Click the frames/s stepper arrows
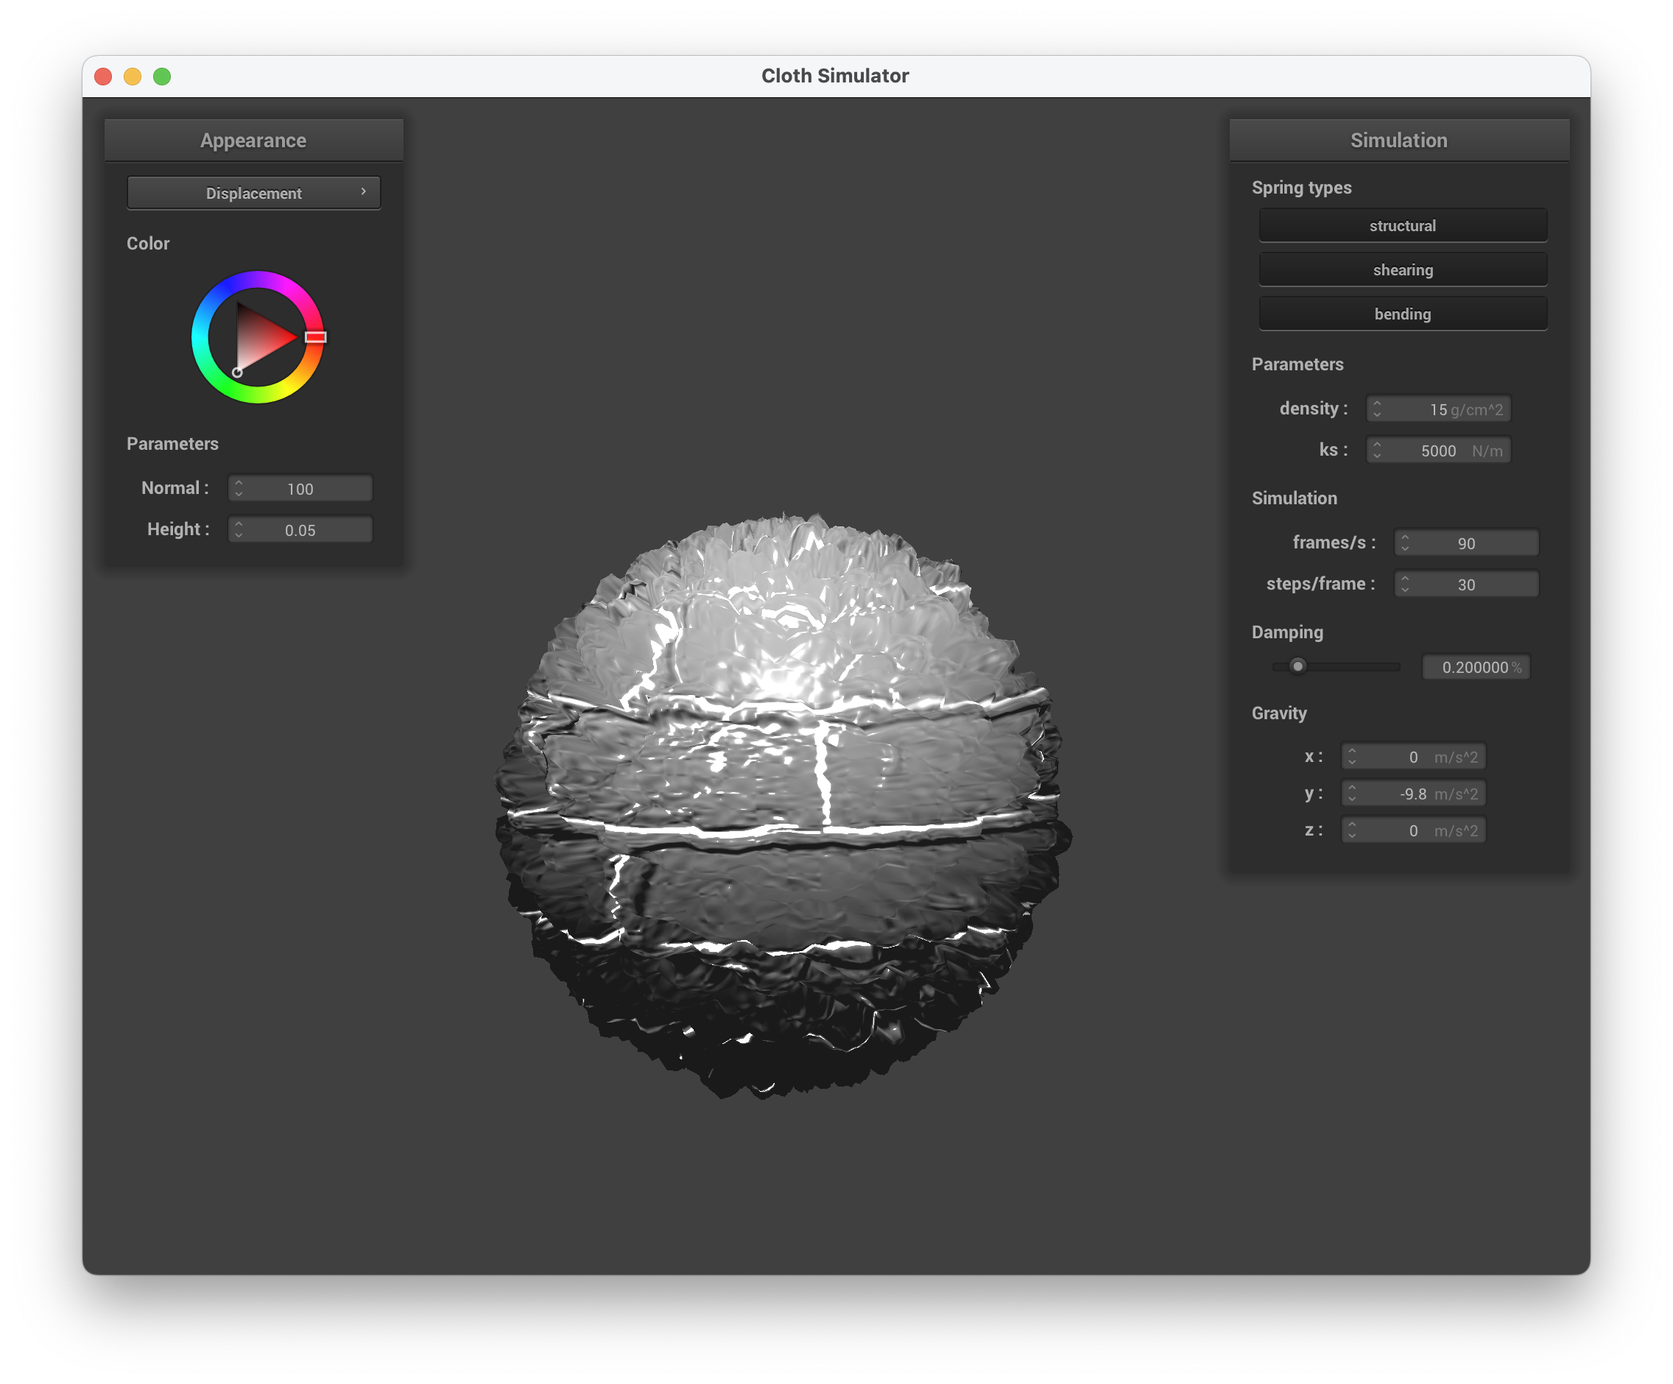 coord(1404,543)
